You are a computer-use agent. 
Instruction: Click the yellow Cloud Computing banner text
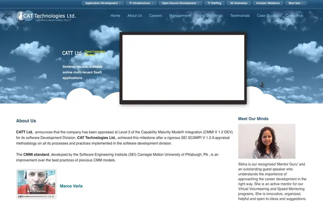95,53
